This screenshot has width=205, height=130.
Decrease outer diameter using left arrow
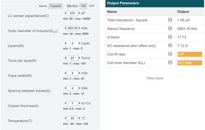point(65,28)
